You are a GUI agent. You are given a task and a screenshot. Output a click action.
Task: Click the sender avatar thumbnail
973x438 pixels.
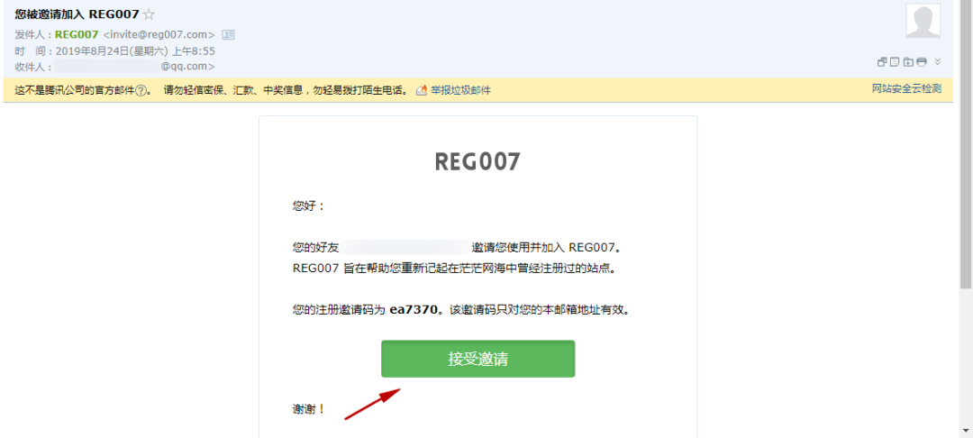[923, 21]
